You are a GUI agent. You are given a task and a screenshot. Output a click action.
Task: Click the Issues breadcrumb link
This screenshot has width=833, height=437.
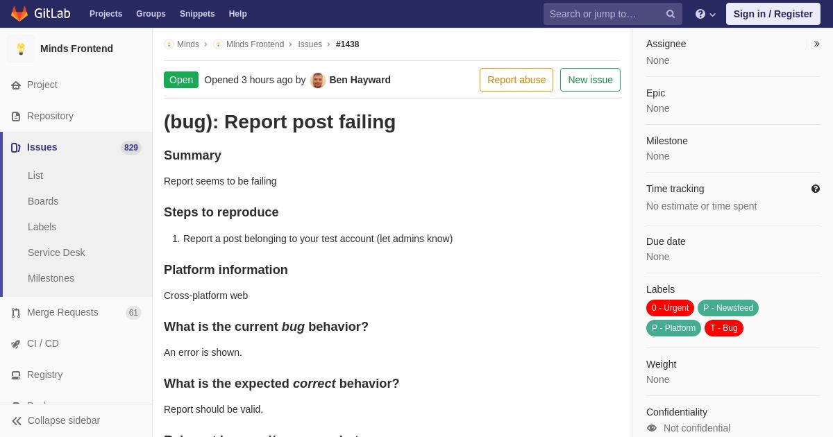pyautogui.click(x=310, y=44)
